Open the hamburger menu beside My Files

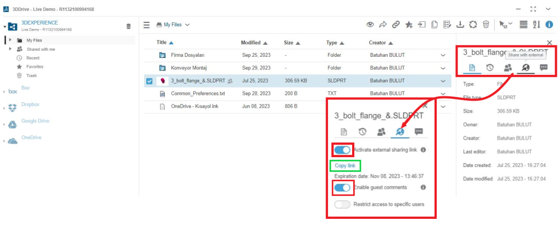click(x=146, y=25)
